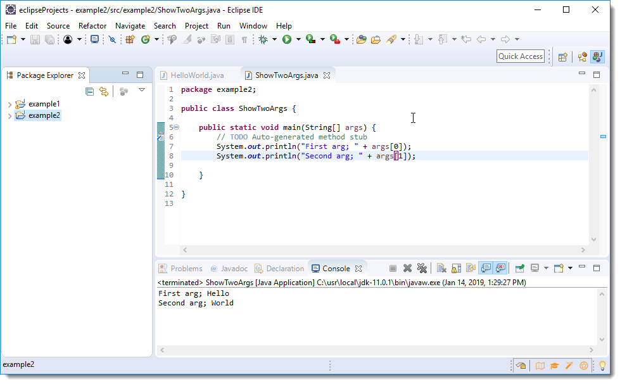The height and width of the screenshot is (384, 620).
Task: Click the Open Perspective icon
Action: coord(562,57)
